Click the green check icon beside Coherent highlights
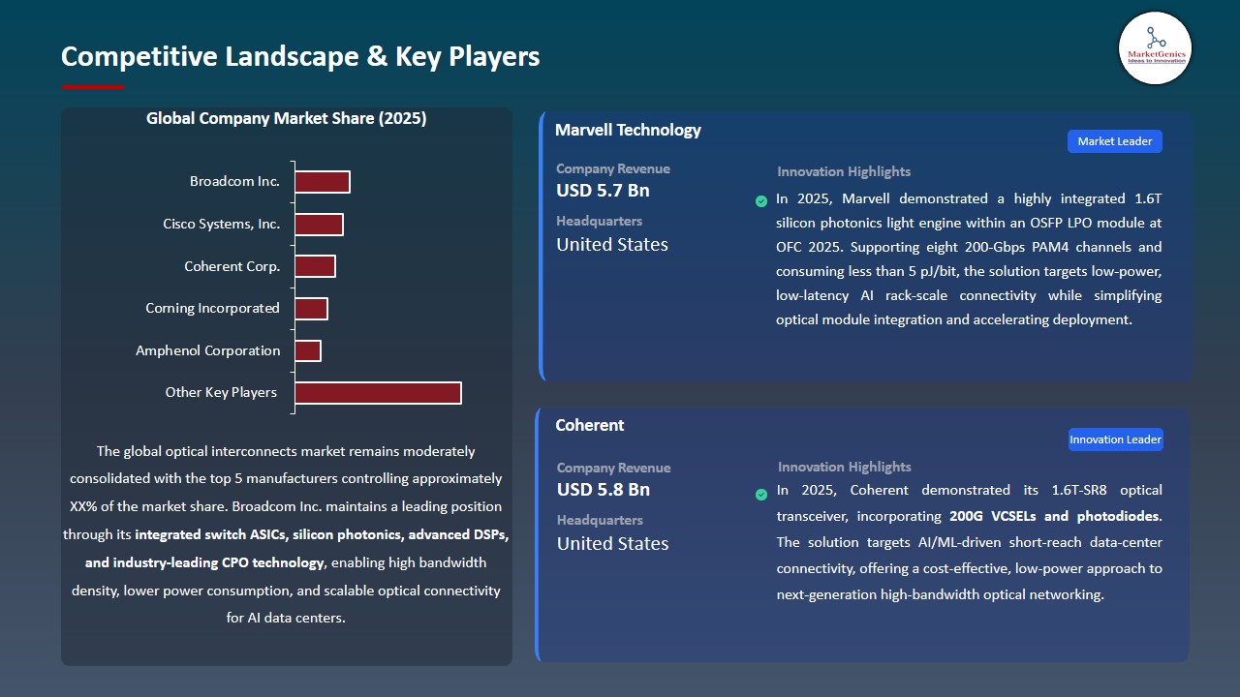Screen dimensions: 1240x697 coord(761,495)
